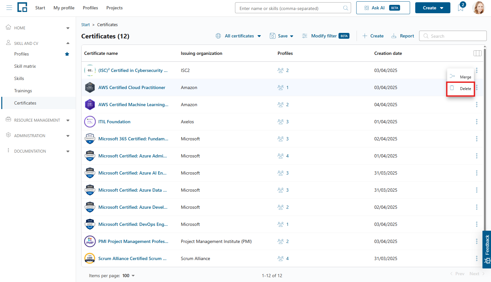Click the ITIL Foundation badge icon

tap(90, 122)
